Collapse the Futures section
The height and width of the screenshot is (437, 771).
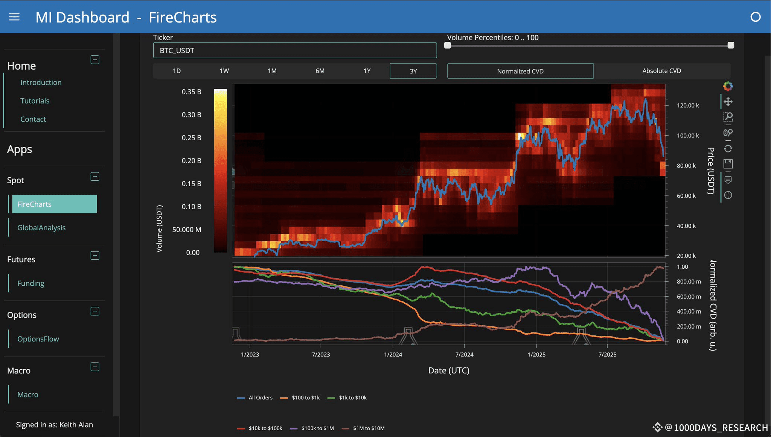[x=95, y=256]
